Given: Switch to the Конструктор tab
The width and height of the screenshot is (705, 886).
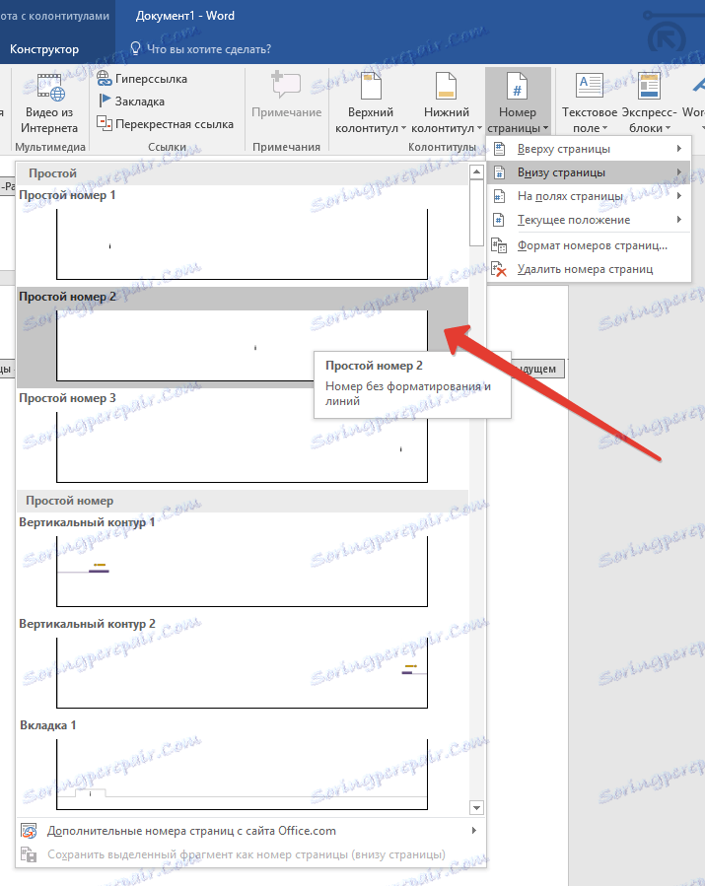Looking at the screenshot, I should pyautogui.click(x=44, y=49).
